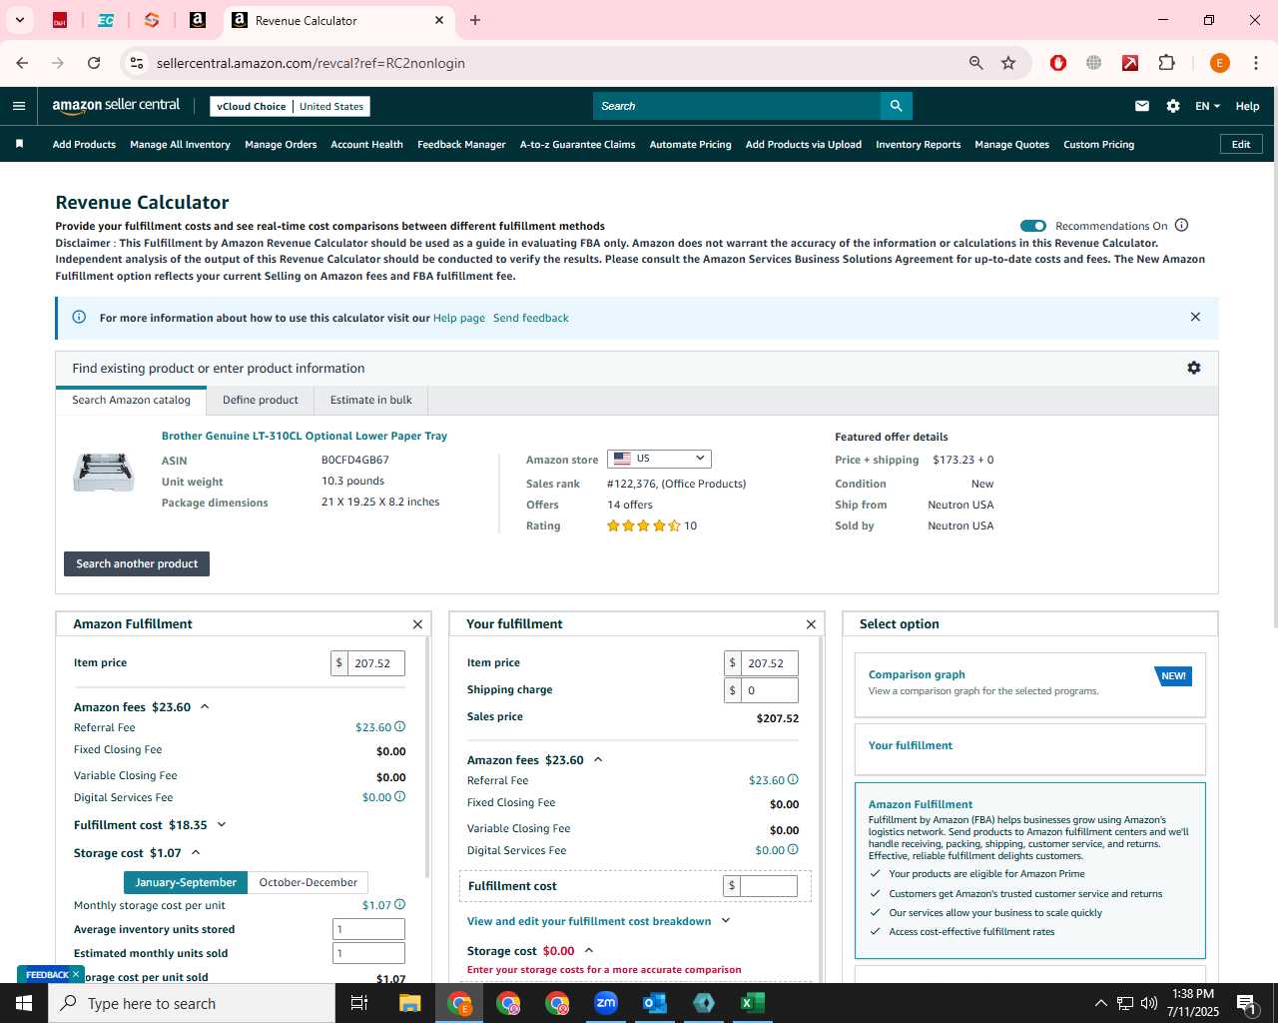Image resolution: width=1278 pixels, height=1023 pixels.
Task: Click the bookmark flag icon in nav bar
Action: click(x=19, y=144)
